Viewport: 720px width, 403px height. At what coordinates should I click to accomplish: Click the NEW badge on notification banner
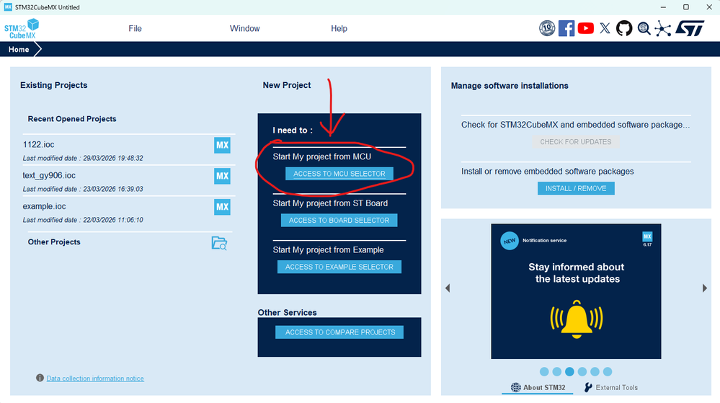510,241
